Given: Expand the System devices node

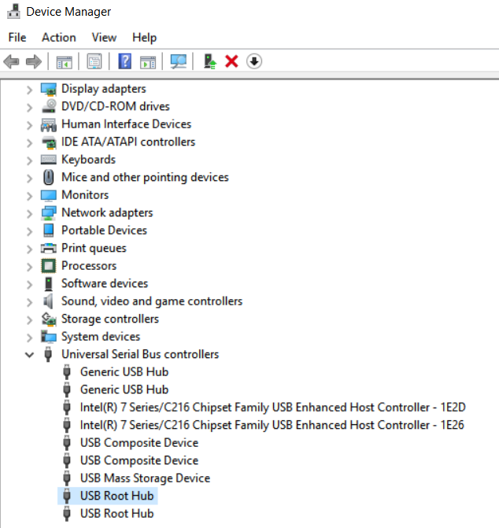Looking at the screenshot, I should point(30,338).
